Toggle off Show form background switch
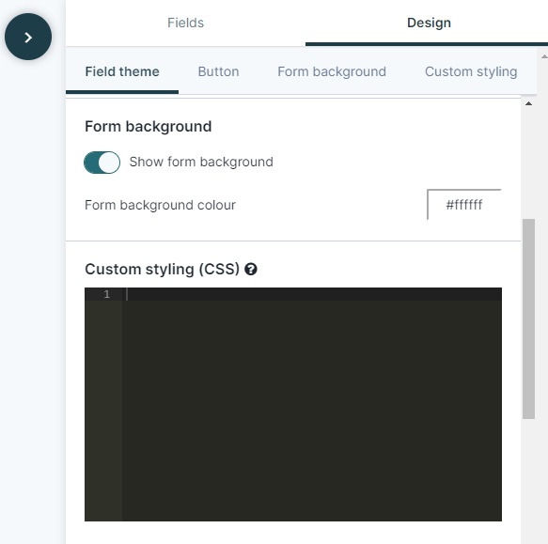548x544 pixels. coord(102,163)
